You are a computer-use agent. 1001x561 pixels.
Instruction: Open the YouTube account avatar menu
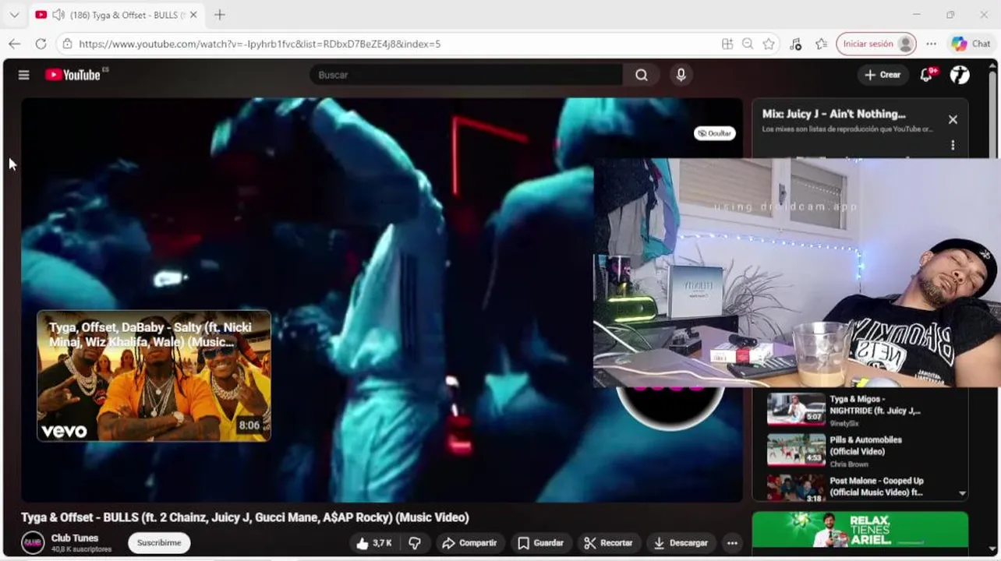point(960,75)
